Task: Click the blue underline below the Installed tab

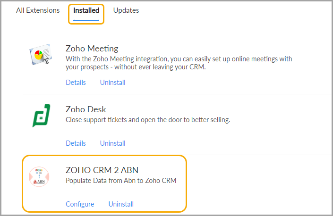Action: (86, 20)
